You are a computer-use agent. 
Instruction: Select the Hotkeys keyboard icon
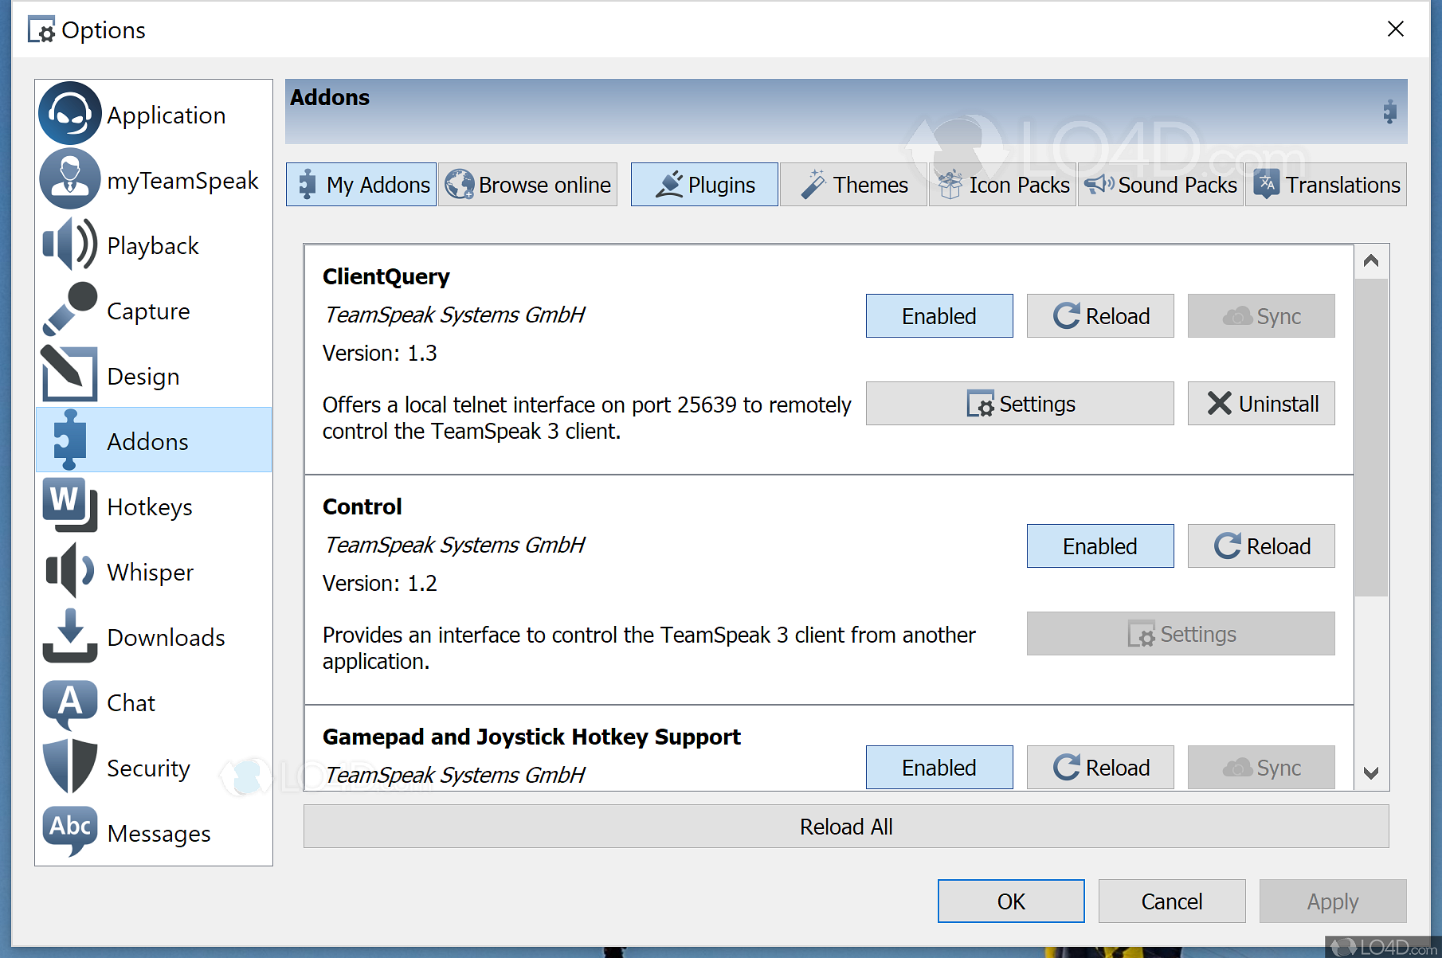click(x=69, y=506)
